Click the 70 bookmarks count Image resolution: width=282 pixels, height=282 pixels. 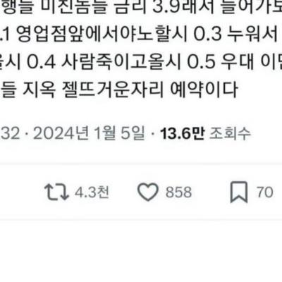(x=265, y=192)
